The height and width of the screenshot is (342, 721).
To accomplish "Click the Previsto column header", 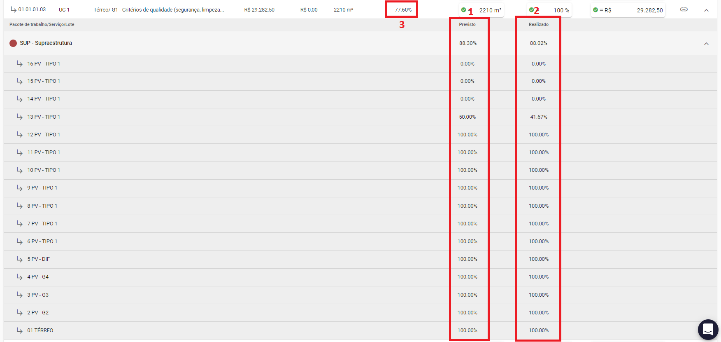I will click(467, 24).
